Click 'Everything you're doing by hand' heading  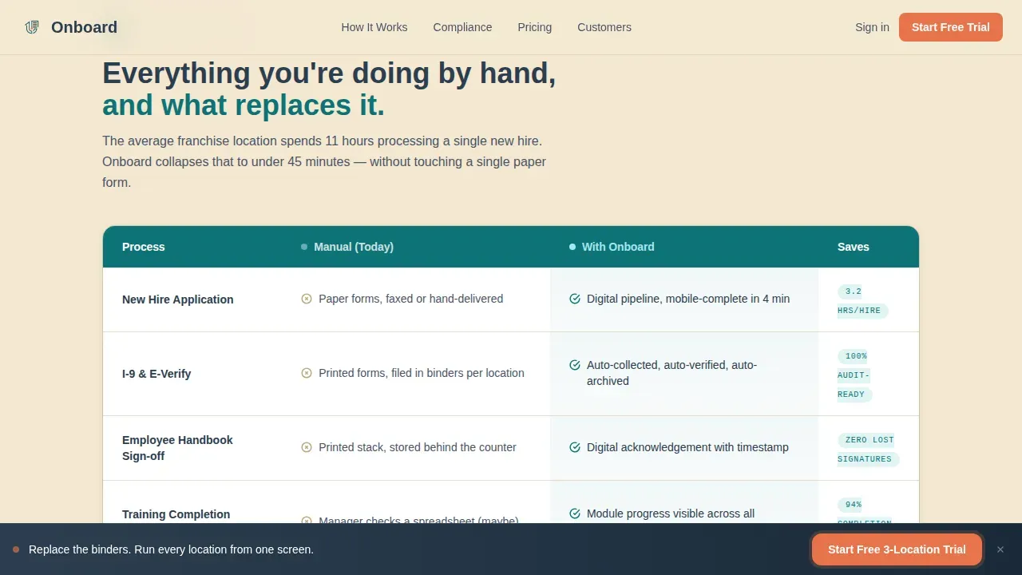tap(329, 73)
